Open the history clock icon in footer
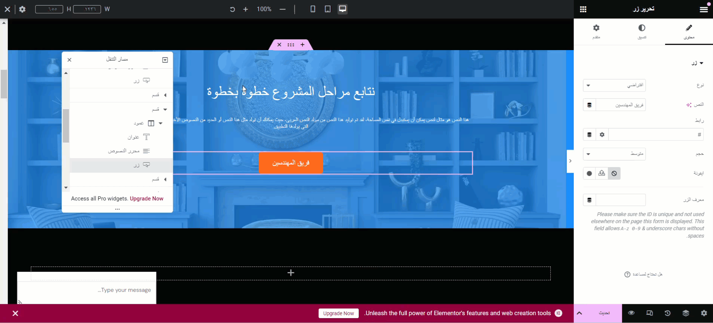 [667, 313]
